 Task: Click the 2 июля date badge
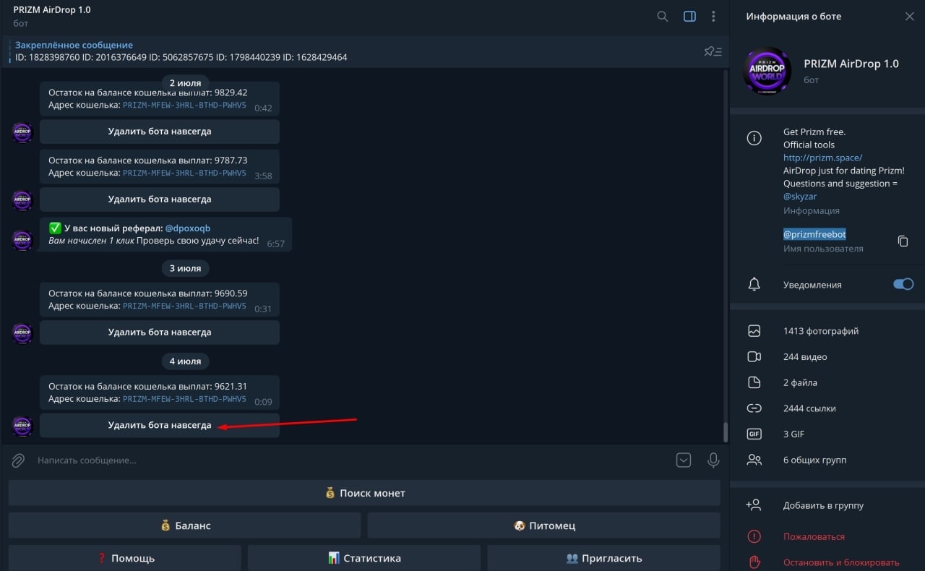[186, 82]
